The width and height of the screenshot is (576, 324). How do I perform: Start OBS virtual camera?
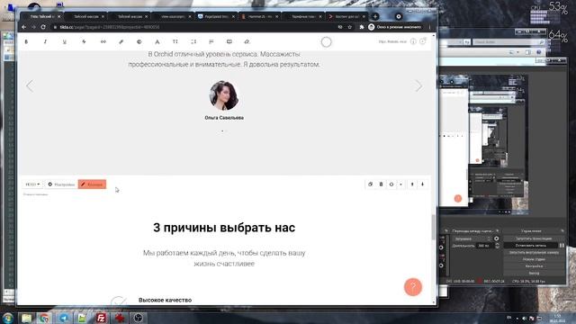[x=534, y=252]
